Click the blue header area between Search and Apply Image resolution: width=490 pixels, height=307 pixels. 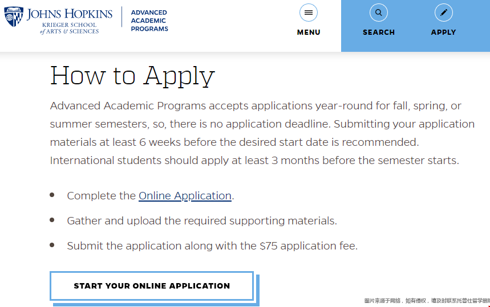(x=411, y=26)
